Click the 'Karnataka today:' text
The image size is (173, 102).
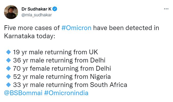click(x=30, y=36)
